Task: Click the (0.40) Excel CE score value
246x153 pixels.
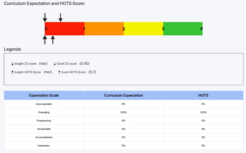Action: coord(84,63)
